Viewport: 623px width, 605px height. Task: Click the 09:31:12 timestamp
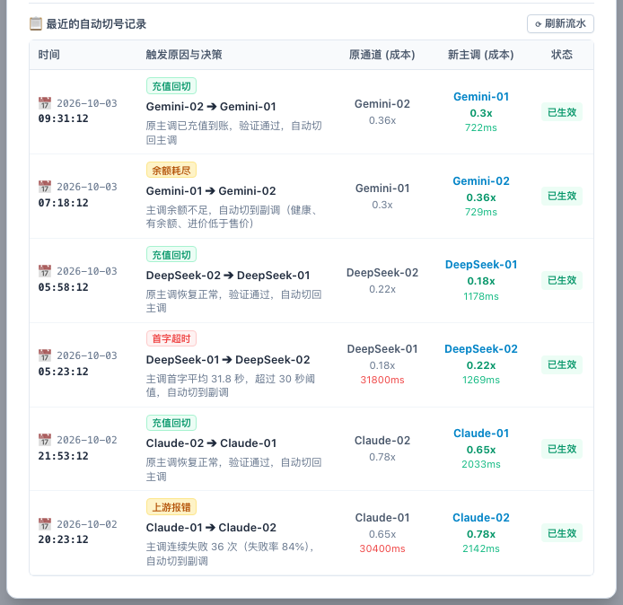point(63,118)
